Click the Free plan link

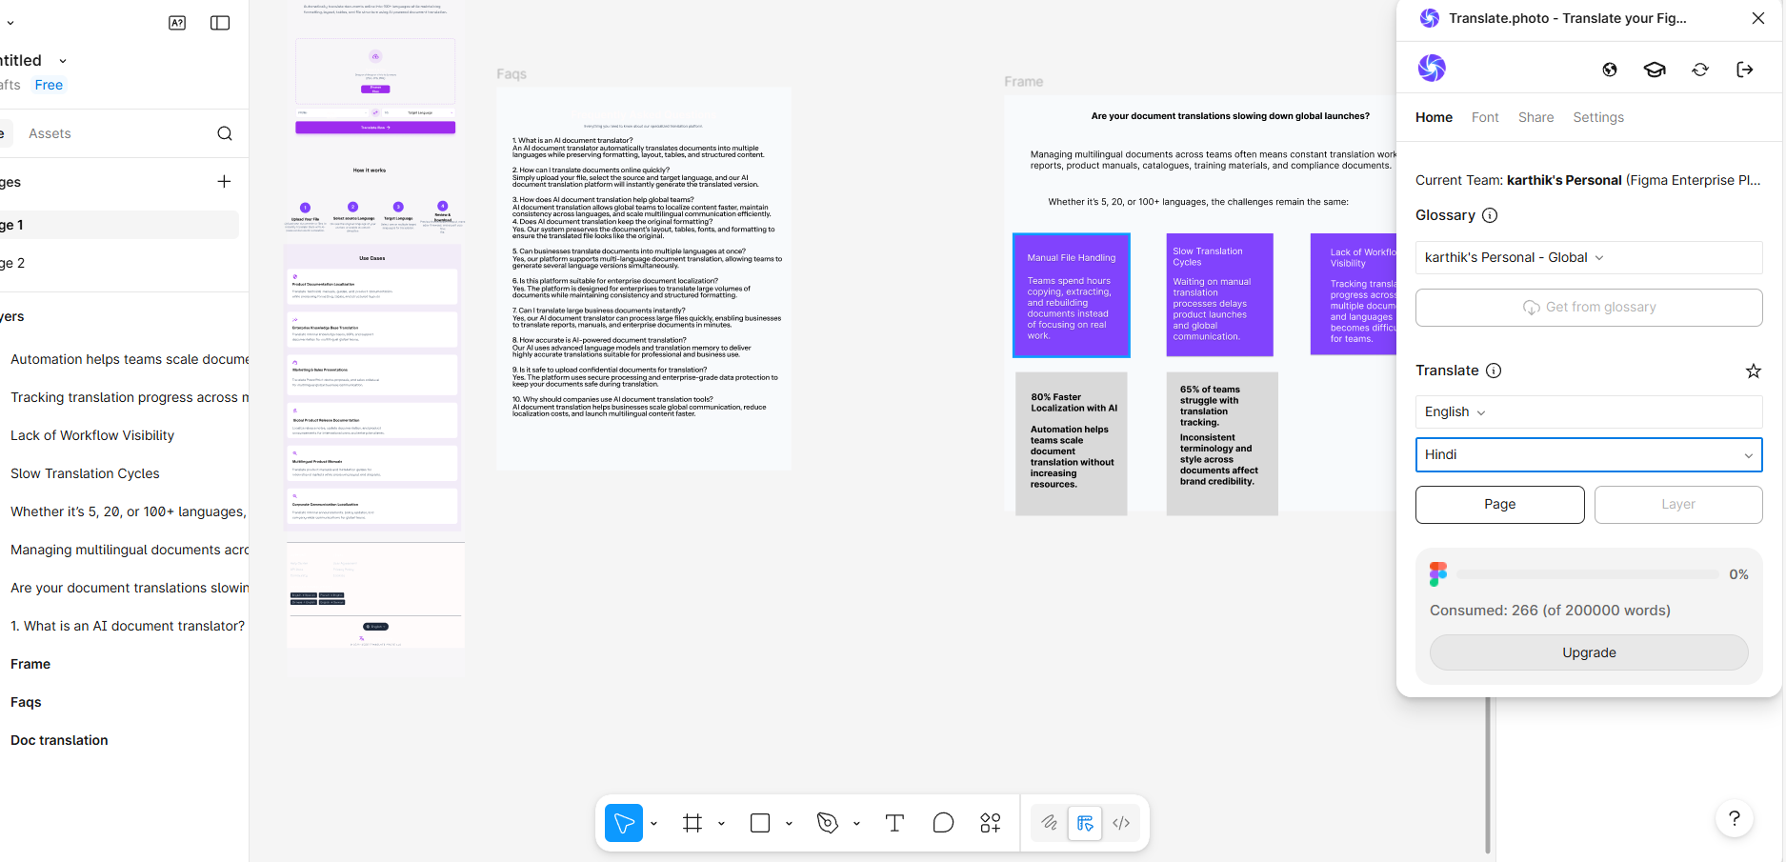click(49, 85)
